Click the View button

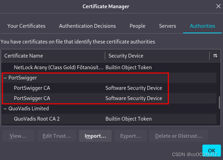pos(18,136)
